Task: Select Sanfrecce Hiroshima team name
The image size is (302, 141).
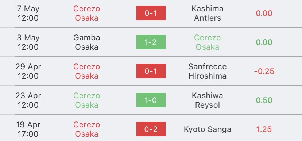Action: pos(208,71)
